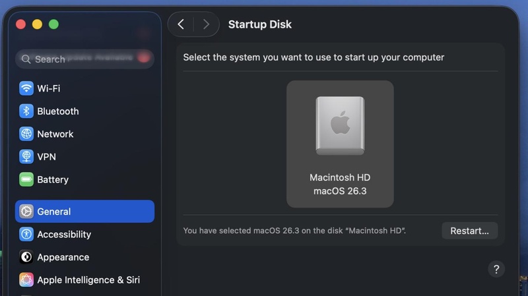This screenshot has width=528, height=296.
Task: Select the Macintosh HD disk icon
Action: [340, 126]
